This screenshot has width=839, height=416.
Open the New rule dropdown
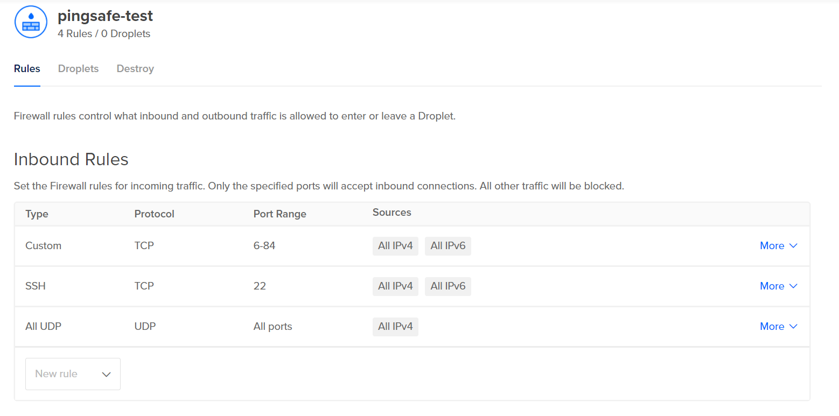point(73,374)
